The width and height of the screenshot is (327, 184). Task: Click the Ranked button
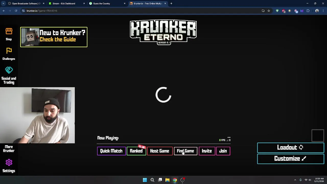pyautogui.click(x=136, y=151)
